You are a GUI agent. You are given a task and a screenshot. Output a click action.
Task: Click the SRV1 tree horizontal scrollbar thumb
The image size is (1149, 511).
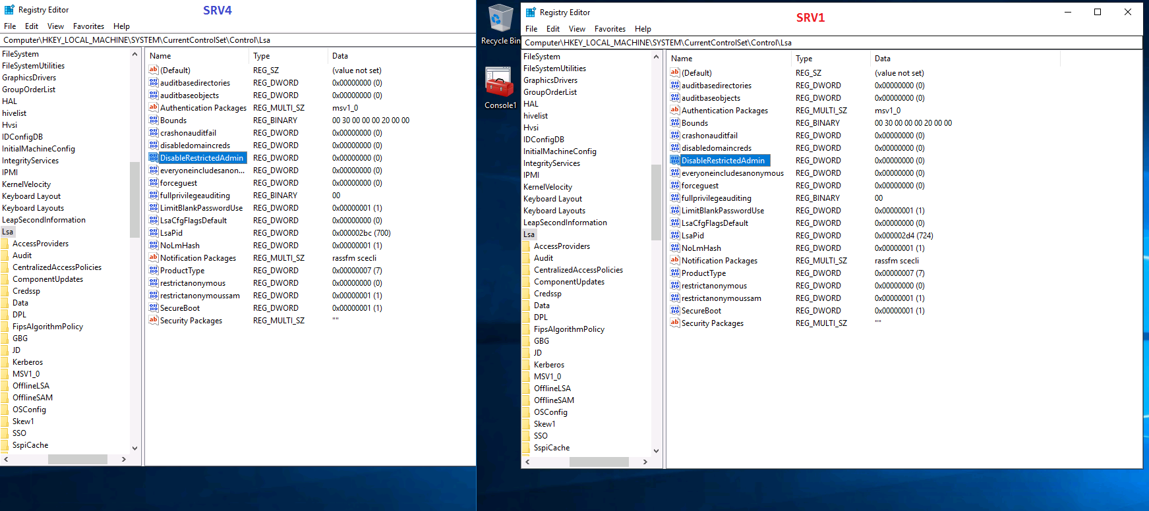click(x=599, y=462)
